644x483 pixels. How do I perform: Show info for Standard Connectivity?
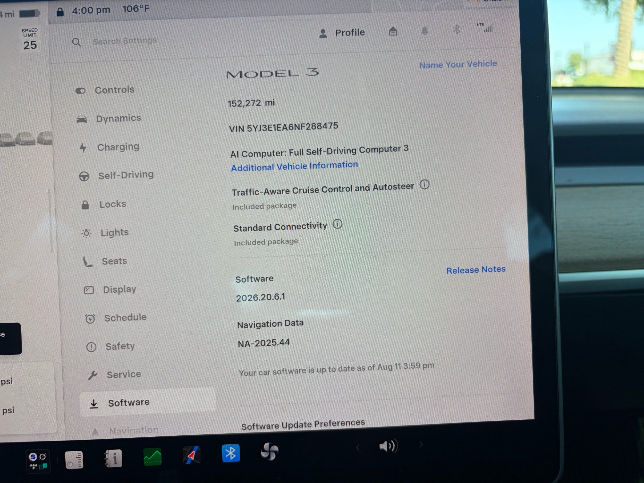tap(337, 224)
